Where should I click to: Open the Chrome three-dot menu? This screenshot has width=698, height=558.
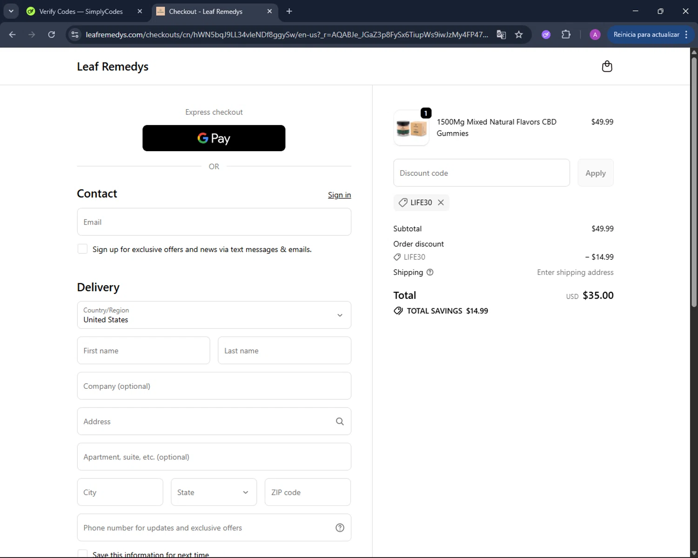pyautogui.click(x=686, y=34)
